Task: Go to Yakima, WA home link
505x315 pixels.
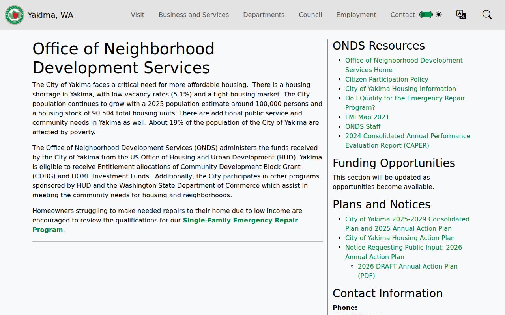Action: 50,15
